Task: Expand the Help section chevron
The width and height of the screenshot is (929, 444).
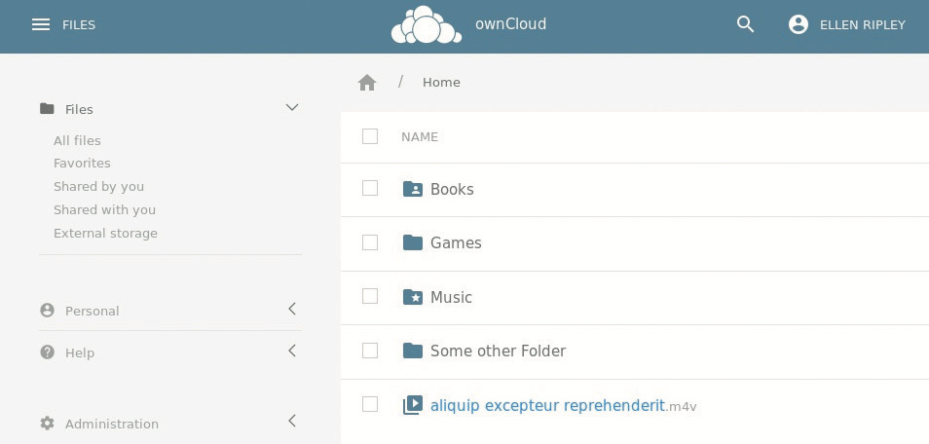Action: (291, 351)
